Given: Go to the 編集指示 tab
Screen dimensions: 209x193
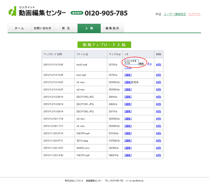Looking at the screenshot, I should pos(112,28).
